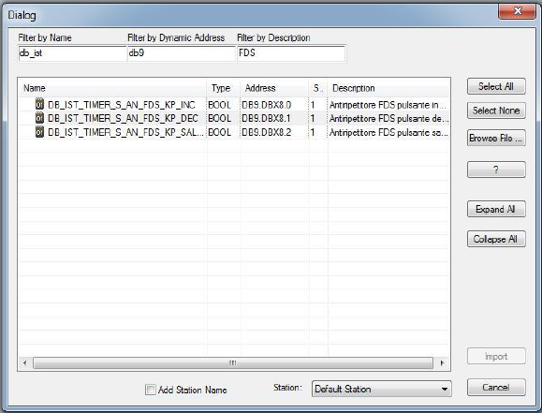Click description 'Antripettore FDS pulsante in...'
This screenshot has height=413, width=542.
click(388, 105)
